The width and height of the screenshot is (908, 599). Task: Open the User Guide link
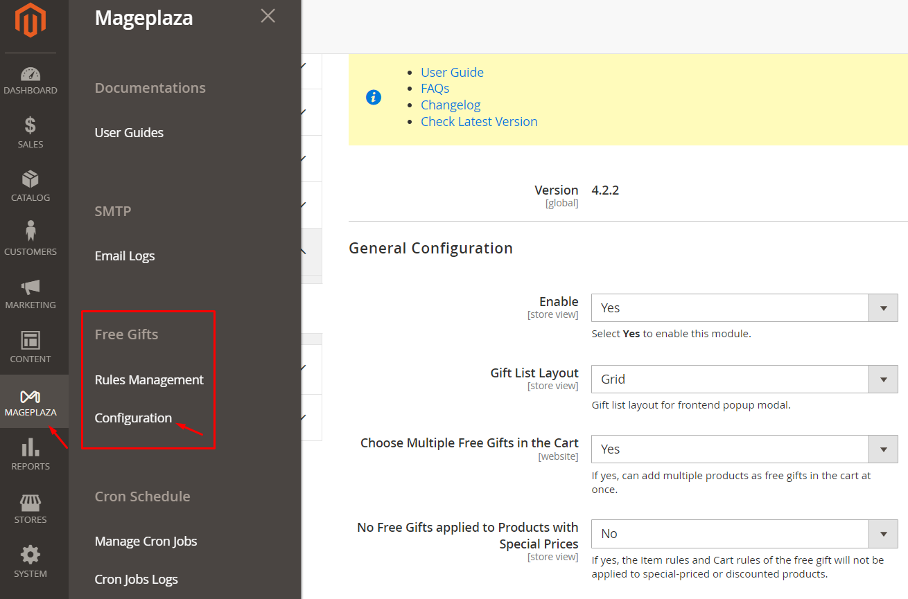452,73
